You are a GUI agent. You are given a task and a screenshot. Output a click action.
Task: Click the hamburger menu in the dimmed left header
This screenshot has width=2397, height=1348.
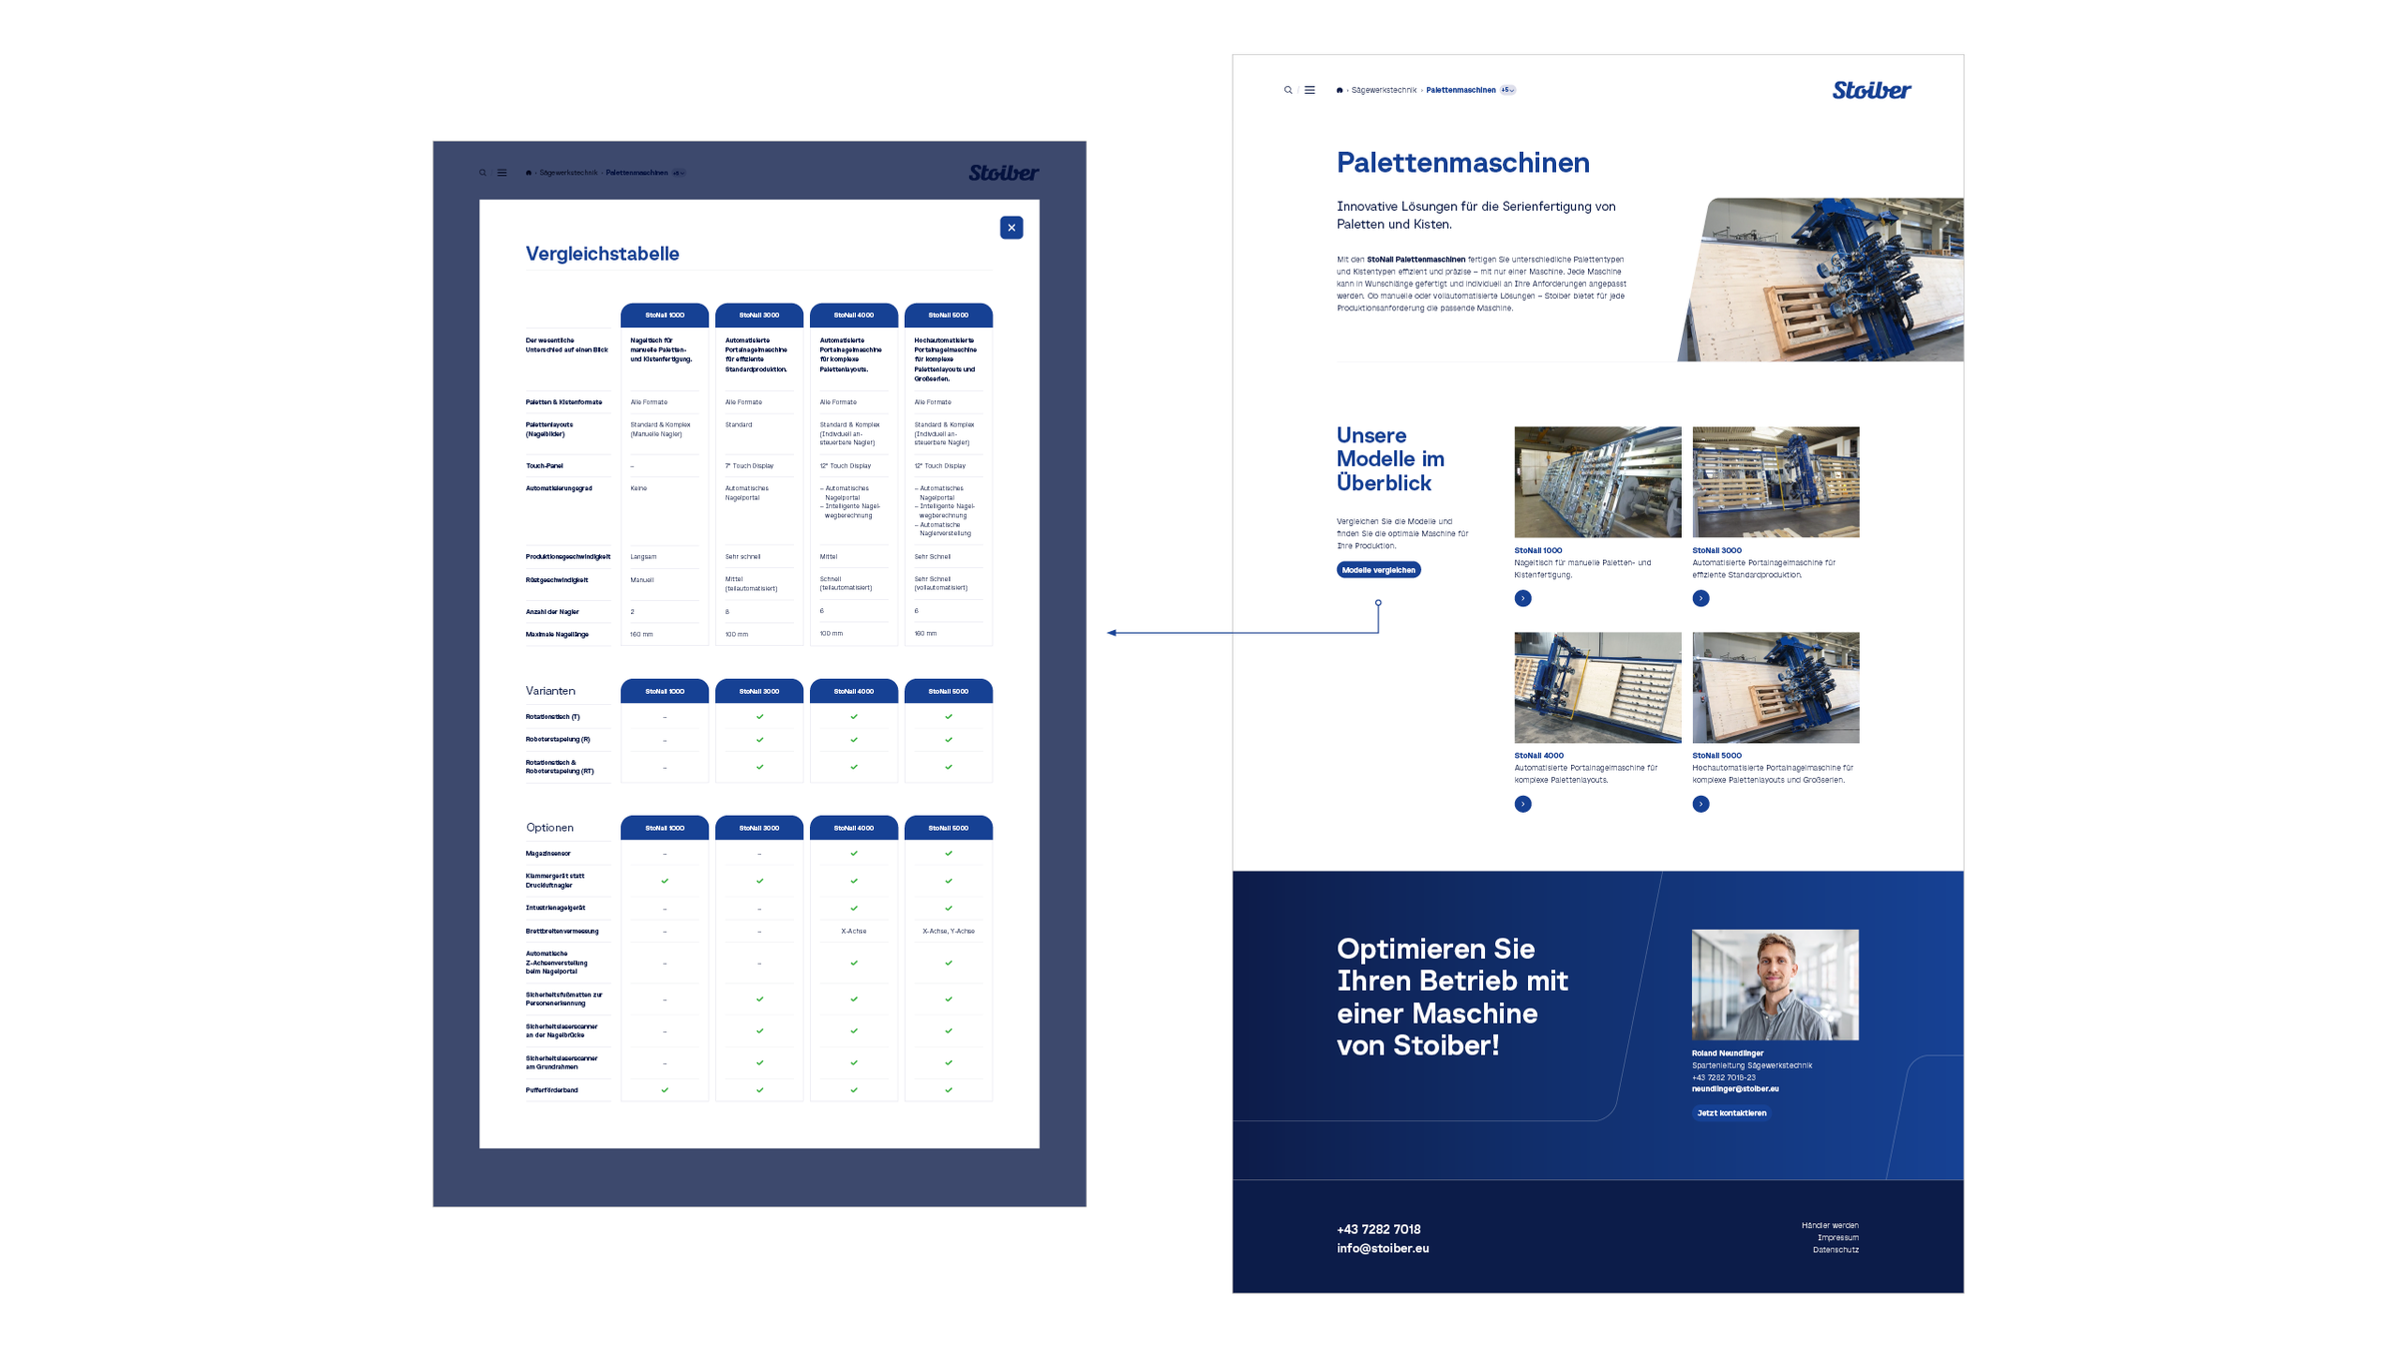502,173
